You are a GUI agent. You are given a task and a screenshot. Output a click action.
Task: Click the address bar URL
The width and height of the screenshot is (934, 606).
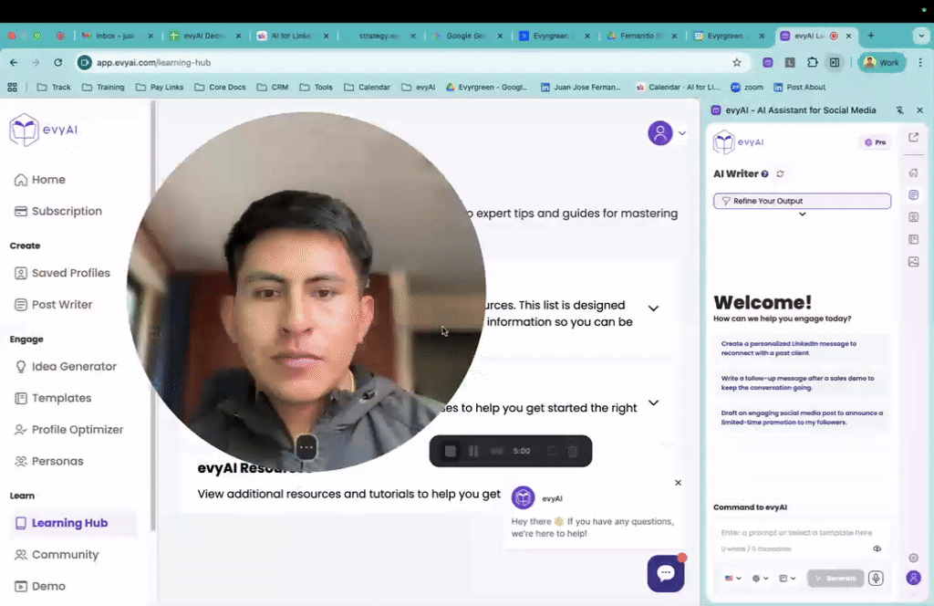pyautogui.click(x=153, y=63)
